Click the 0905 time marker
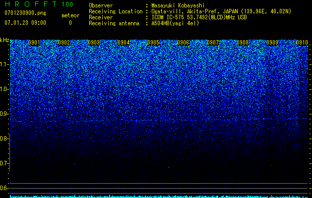Screen dimensions: 312x198 pyautogui.click(x=153, y=43)
